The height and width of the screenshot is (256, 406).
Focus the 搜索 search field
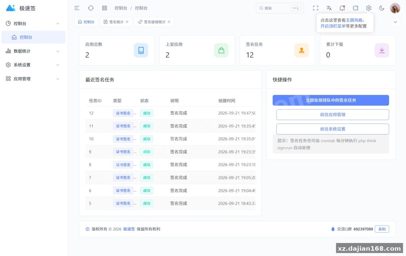(280, 8)
